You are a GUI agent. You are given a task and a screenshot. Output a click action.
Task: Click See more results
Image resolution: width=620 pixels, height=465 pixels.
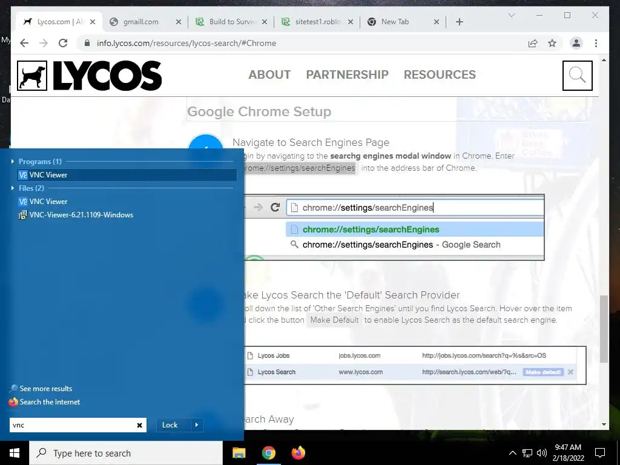(x=41, y=388)
